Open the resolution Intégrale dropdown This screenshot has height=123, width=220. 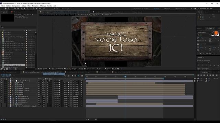76,69
